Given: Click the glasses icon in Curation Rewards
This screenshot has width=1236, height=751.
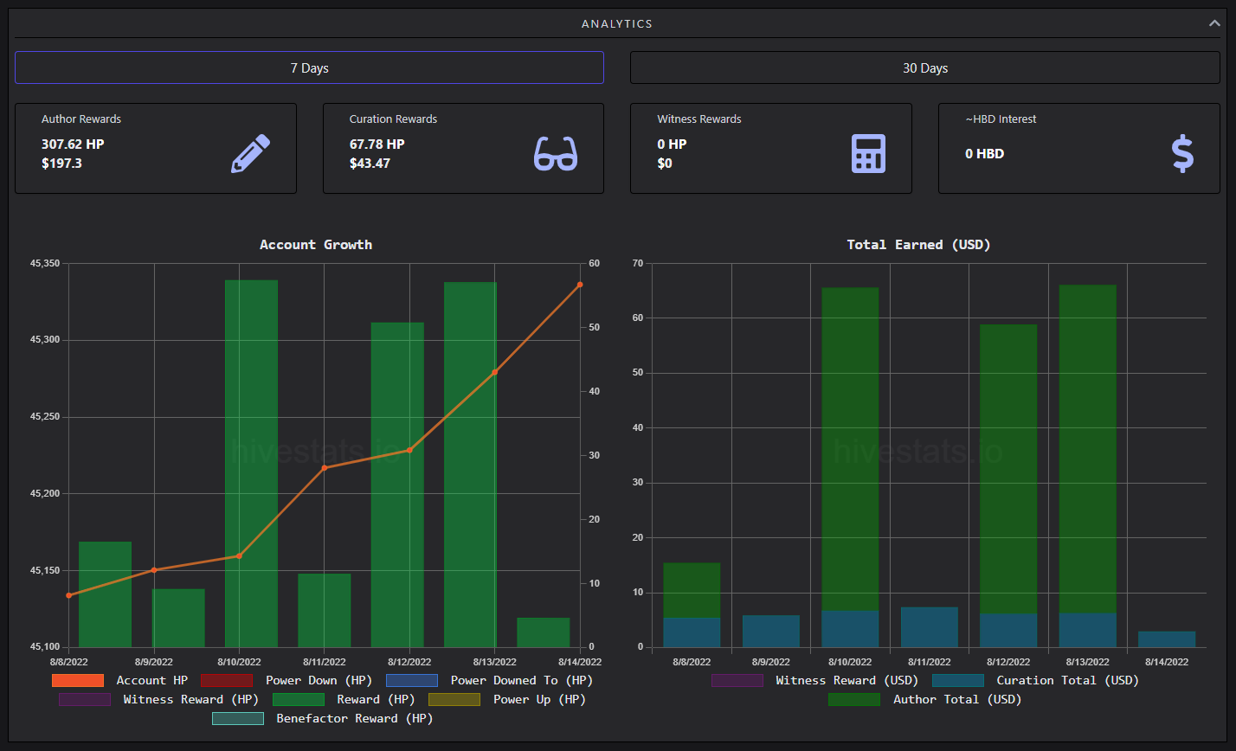Looking at the screenshot, I should coord(556,154).
